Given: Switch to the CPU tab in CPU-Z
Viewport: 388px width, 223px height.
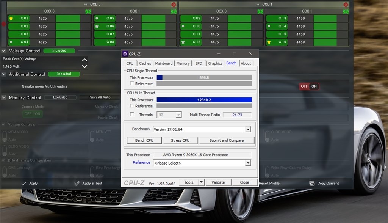Looking at the screenshot, I should [130, 63].
